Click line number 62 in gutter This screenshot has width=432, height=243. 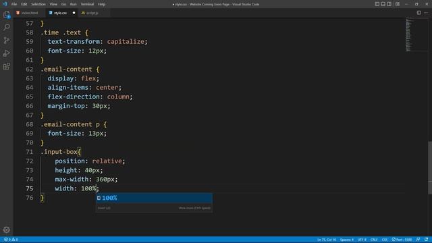click(x=29, y=69)
